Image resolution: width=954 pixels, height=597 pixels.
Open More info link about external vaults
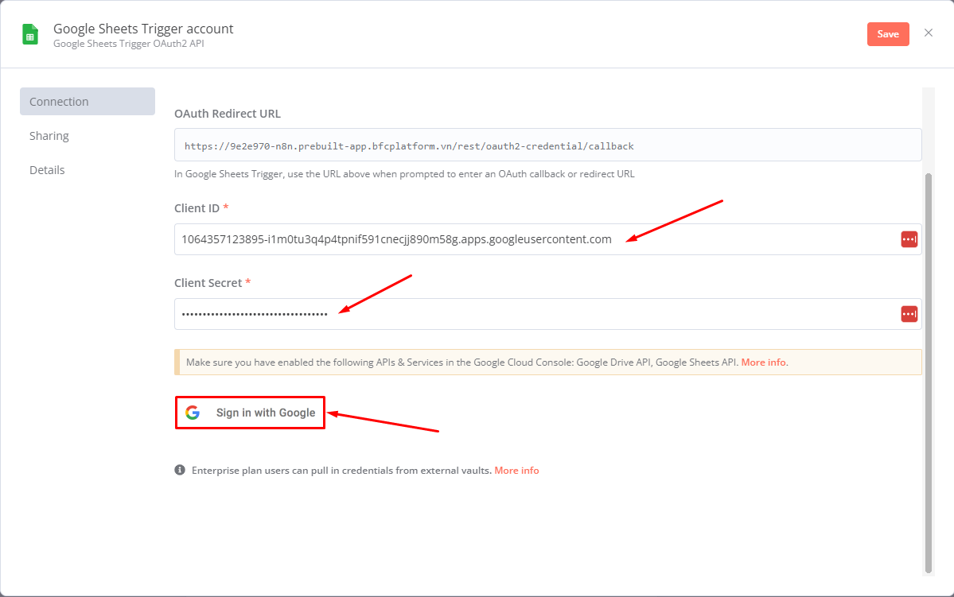coord(516,471)
